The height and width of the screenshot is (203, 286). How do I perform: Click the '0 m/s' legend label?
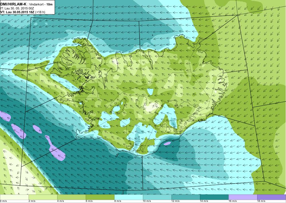pos(3,201)
